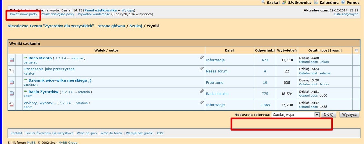
Task: Toggle the select-all checkbox in table header
Action: tap(356, 50)
